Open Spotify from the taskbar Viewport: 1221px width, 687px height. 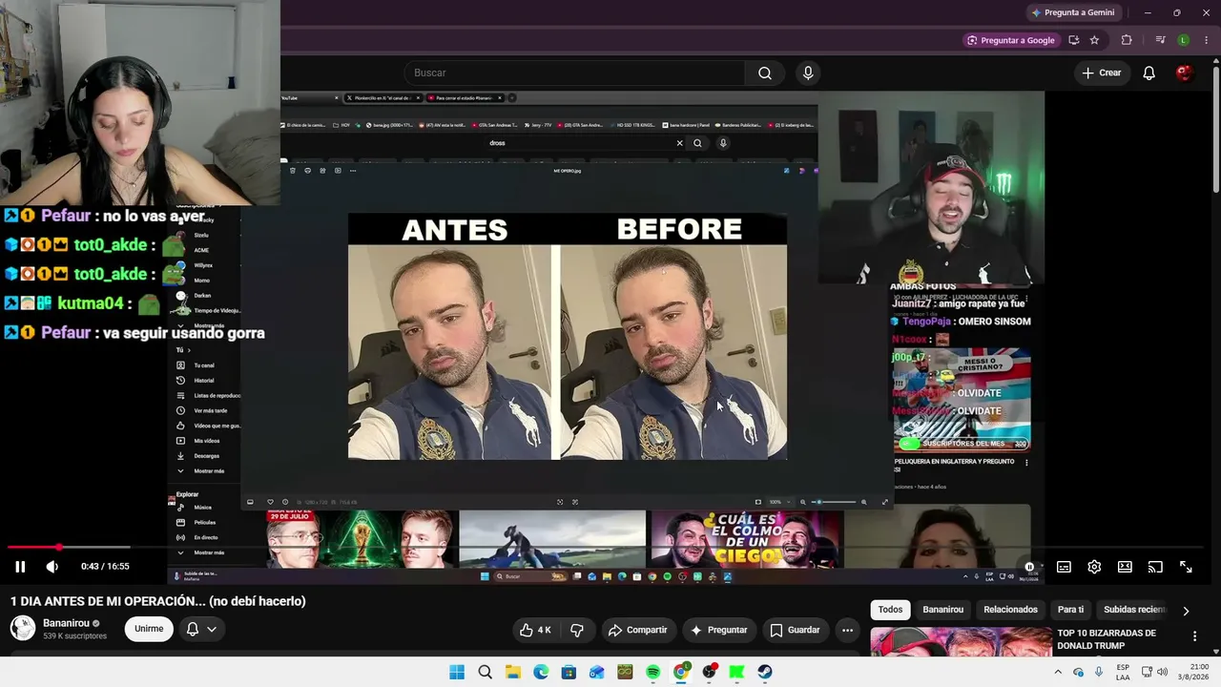click(652, 672)
